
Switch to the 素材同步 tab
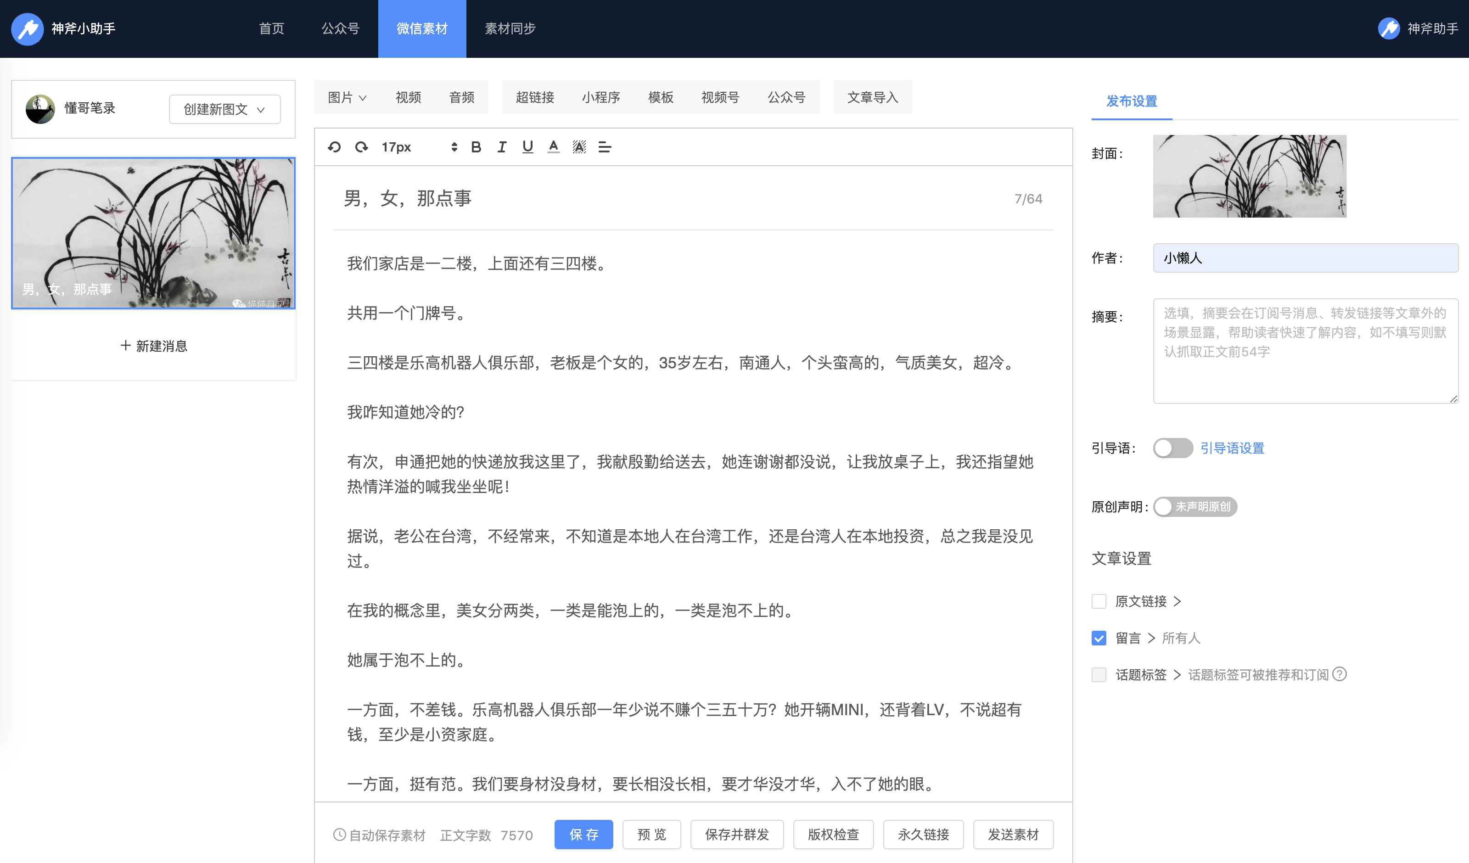[x=510, y=28]
